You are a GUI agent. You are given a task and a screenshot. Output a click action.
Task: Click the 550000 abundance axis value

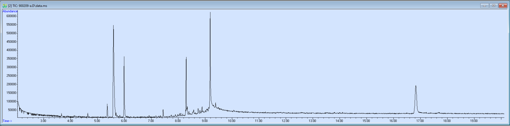[11, 25]
